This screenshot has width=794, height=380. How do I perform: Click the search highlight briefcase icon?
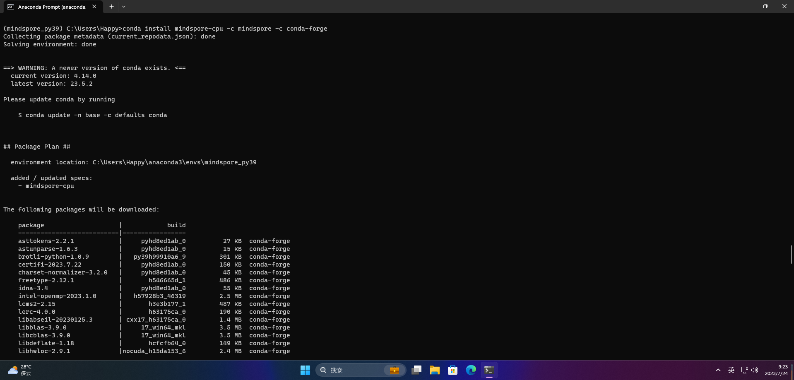pos(395,370)
